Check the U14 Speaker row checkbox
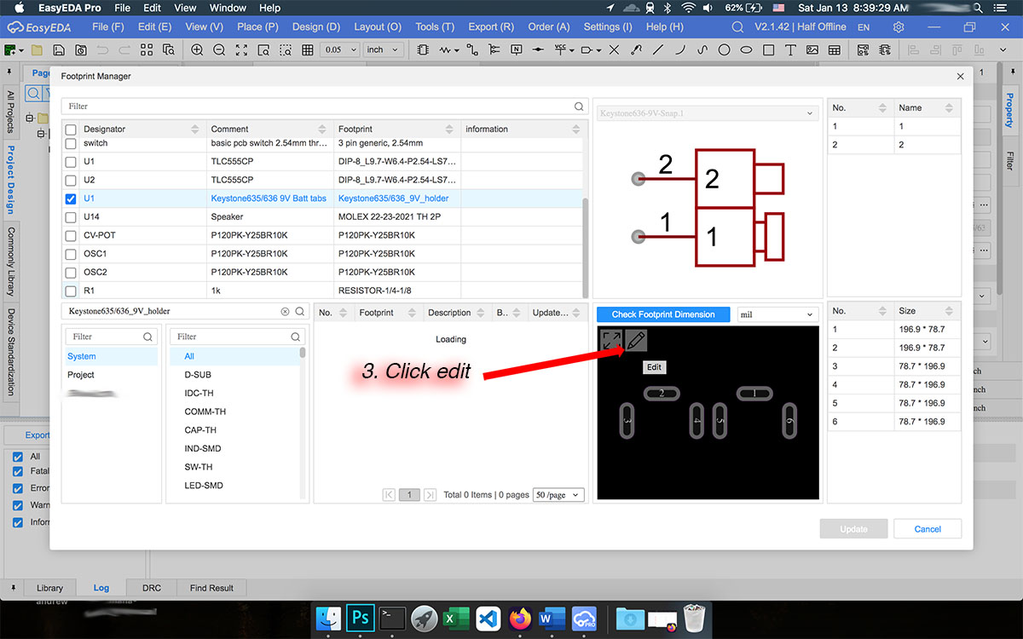The image size is (1023, 639). pos(71,217)
